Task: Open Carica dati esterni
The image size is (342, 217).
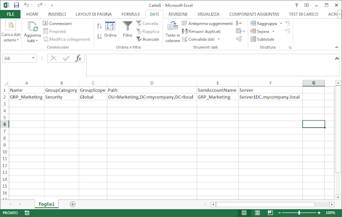Action: tap(11, 31)
